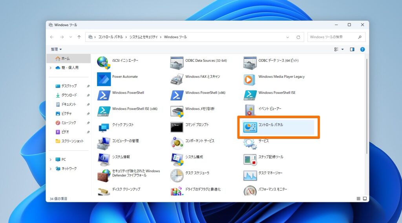Select the タスク スケジューラ clock icon
Screen dimensions: 402x223
click(x=177, y=176)
